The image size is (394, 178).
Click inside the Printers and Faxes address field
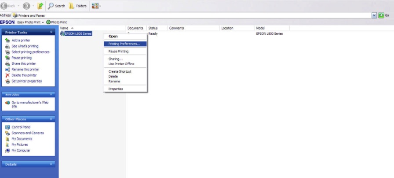pyautogui.click(x=192, y=15)
